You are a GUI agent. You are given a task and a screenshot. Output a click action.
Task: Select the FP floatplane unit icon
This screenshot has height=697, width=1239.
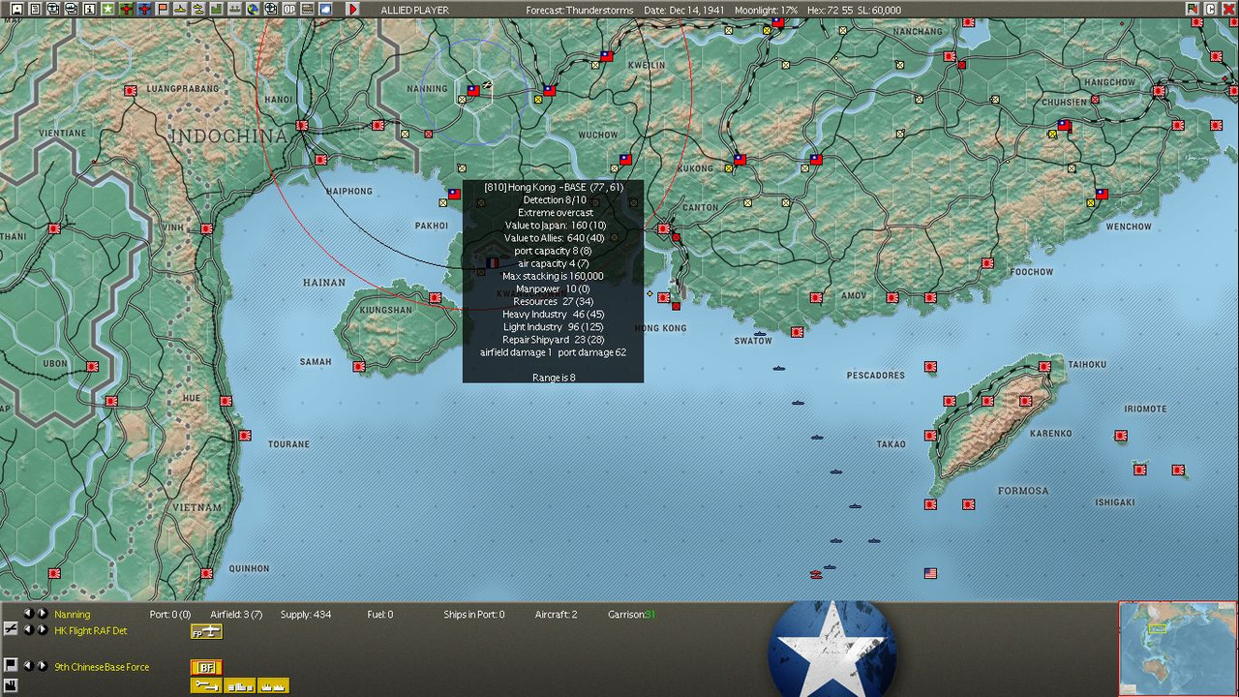click(x=206, y=632)
